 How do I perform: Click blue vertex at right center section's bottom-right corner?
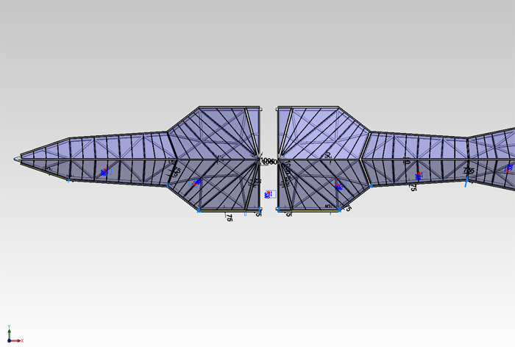coord(340,211)
